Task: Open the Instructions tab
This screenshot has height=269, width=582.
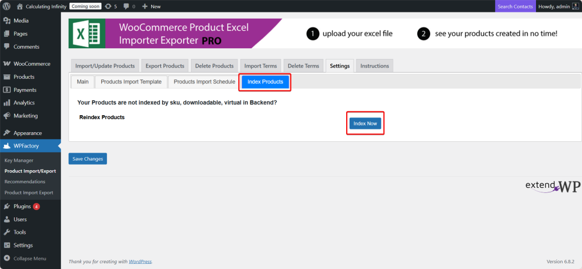Action: (375, 66)
